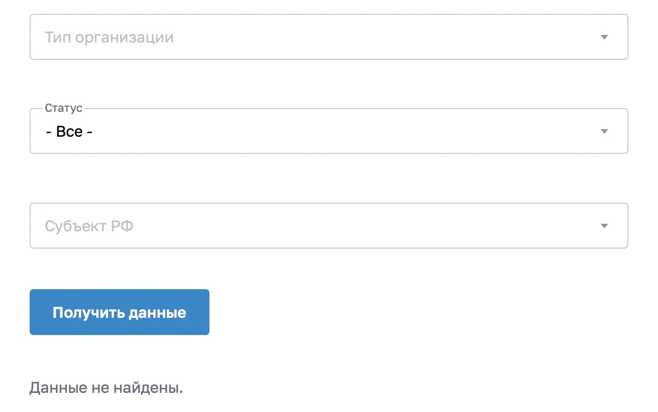Show Субъект РФ options via its triangle
Viewport: 658px width, 412px height.
point(604,226)
